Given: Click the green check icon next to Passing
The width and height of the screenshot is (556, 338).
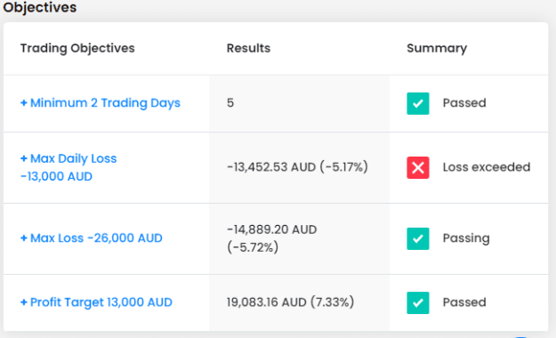Looking at the screenshot, I should (418, 238).
